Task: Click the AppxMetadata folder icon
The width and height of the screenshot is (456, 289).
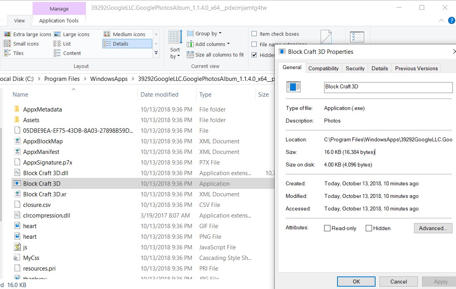Action: pos(17,109)
